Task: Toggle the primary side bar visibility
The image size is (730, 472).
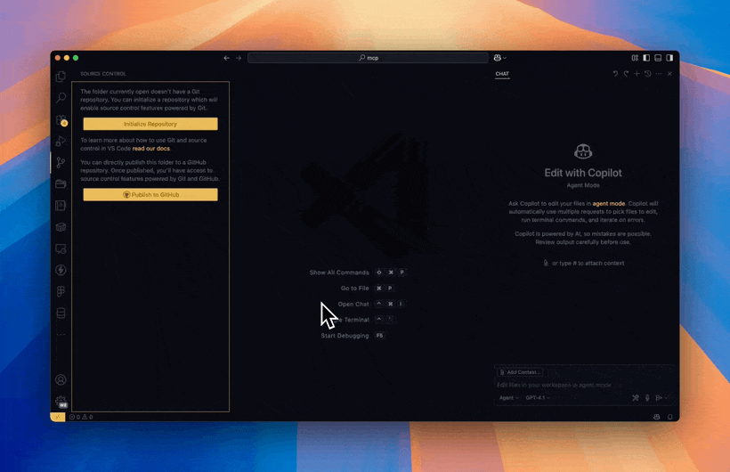Action: click(646, 58)
